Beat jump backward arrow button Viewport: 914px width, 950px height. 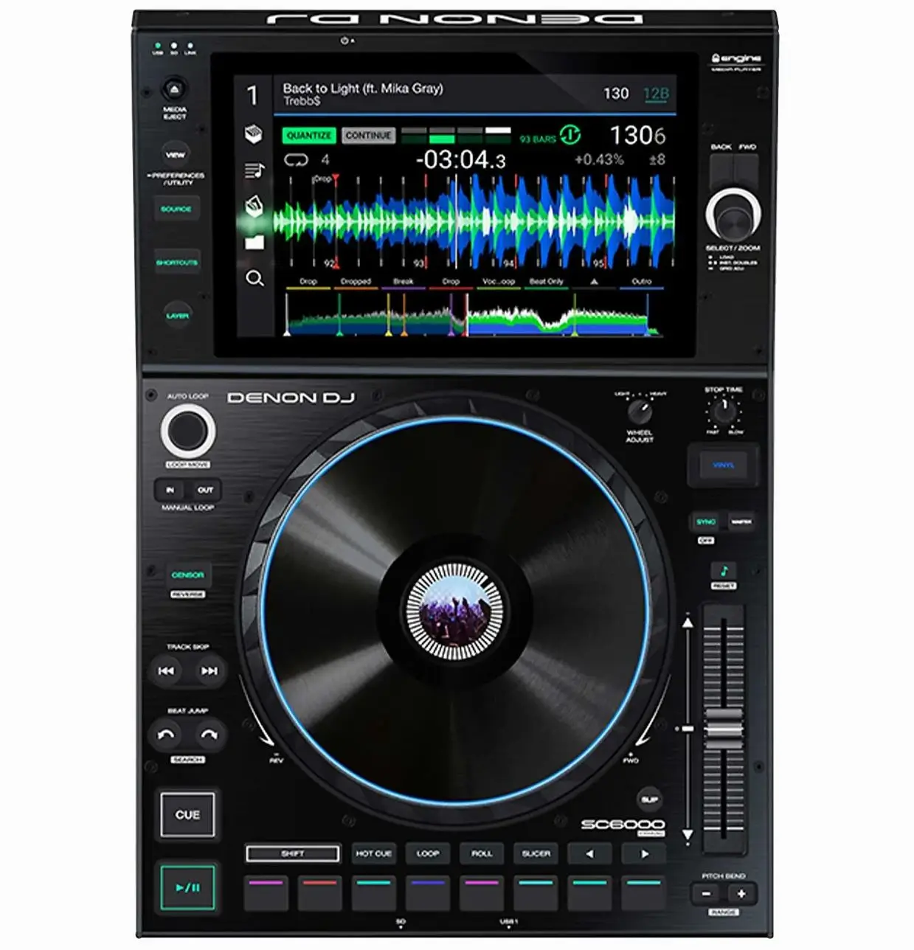[166, 735]
